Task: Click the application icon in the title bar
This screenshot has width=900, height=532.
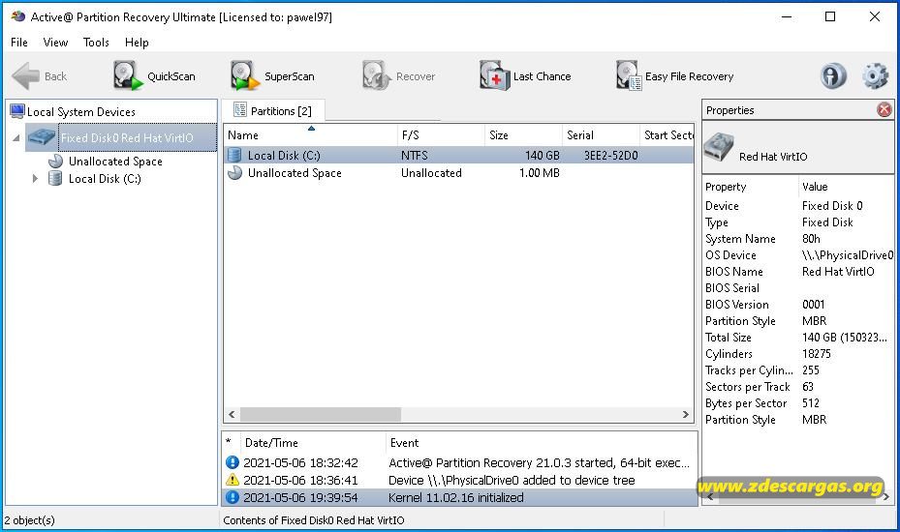Action: coord(17,16)
